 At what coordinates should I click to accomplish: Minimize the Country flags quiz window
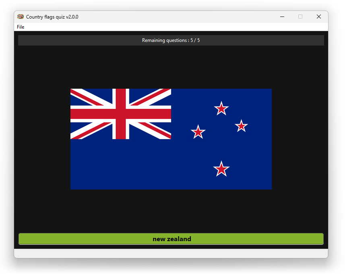click(282, 17)
